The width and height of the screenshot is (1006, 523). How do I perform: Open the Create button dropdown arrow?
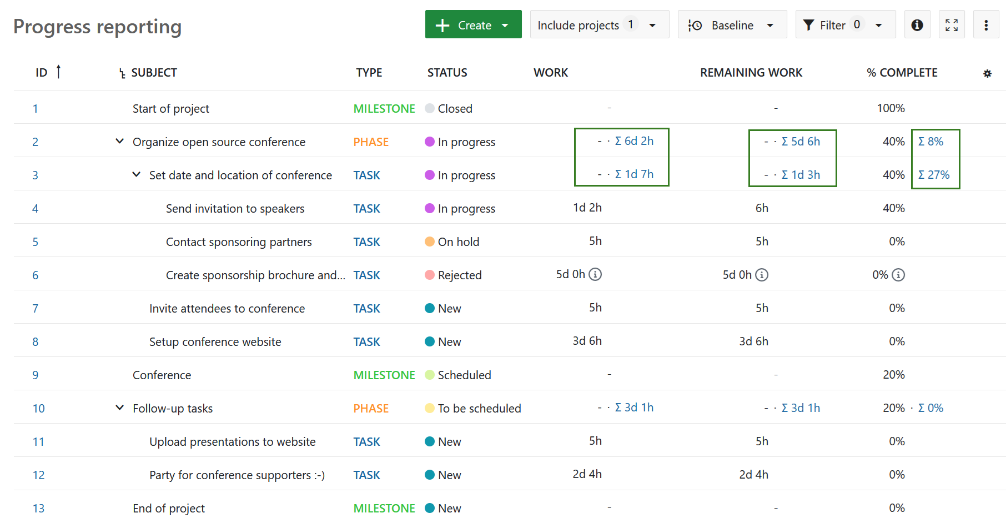[x=506, y=24]
